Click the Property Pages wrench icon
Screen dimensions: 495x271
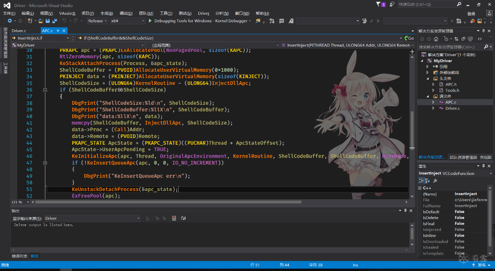[435, 181]
